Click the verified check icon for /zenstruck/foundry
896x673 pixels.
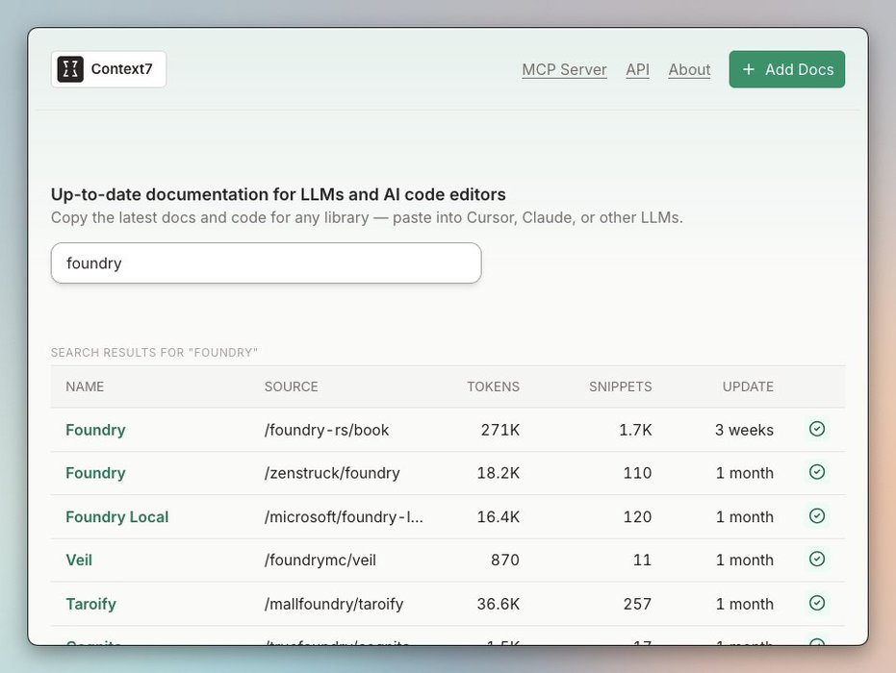(817, 472)
